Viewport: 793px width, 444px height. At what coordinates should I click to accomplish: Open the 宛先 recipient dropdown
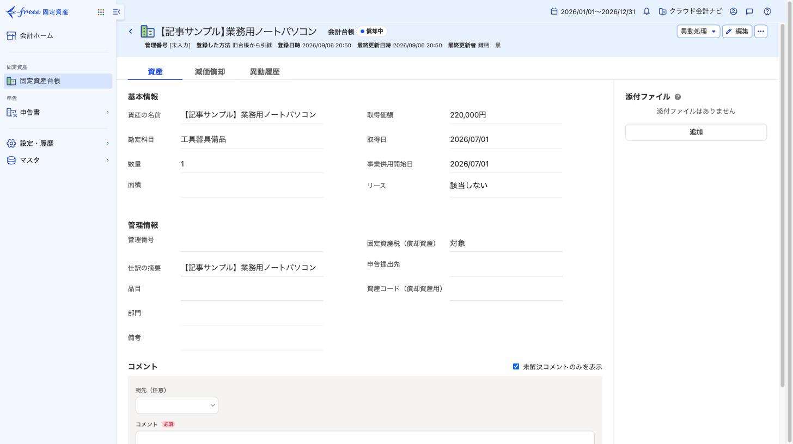[177, 405]
